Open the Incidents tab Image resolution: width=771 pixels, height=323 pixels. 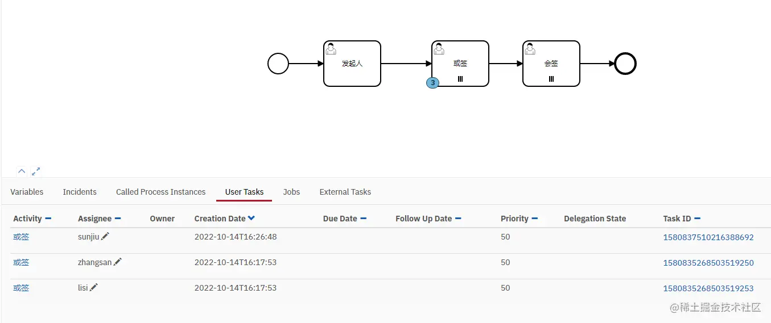(80, 192)
